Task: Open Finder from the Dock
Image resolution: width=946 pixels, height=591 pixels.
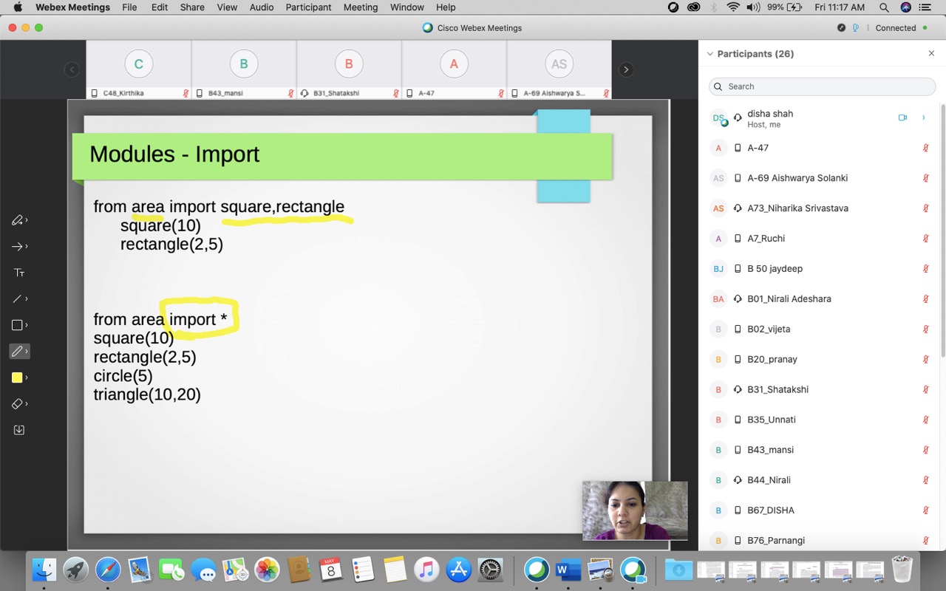Action: [44, 570]
